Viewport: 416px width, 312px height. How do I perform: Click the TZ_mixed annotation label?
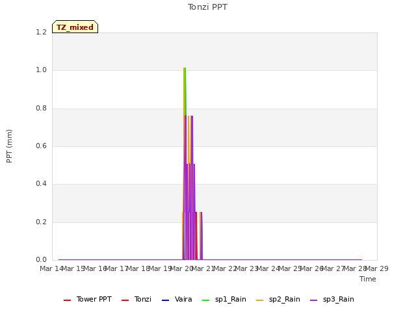pyautogui.click(x=75, y=27)
